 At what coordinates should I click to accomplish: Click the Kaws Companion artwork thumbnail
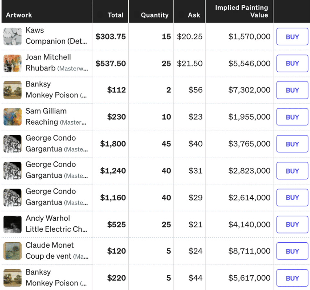pyautogui.click(x=12, y=36)
